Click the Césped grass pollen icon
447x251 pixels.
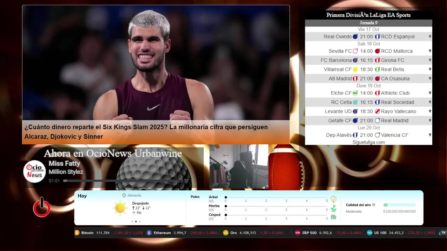pos(334,217)
